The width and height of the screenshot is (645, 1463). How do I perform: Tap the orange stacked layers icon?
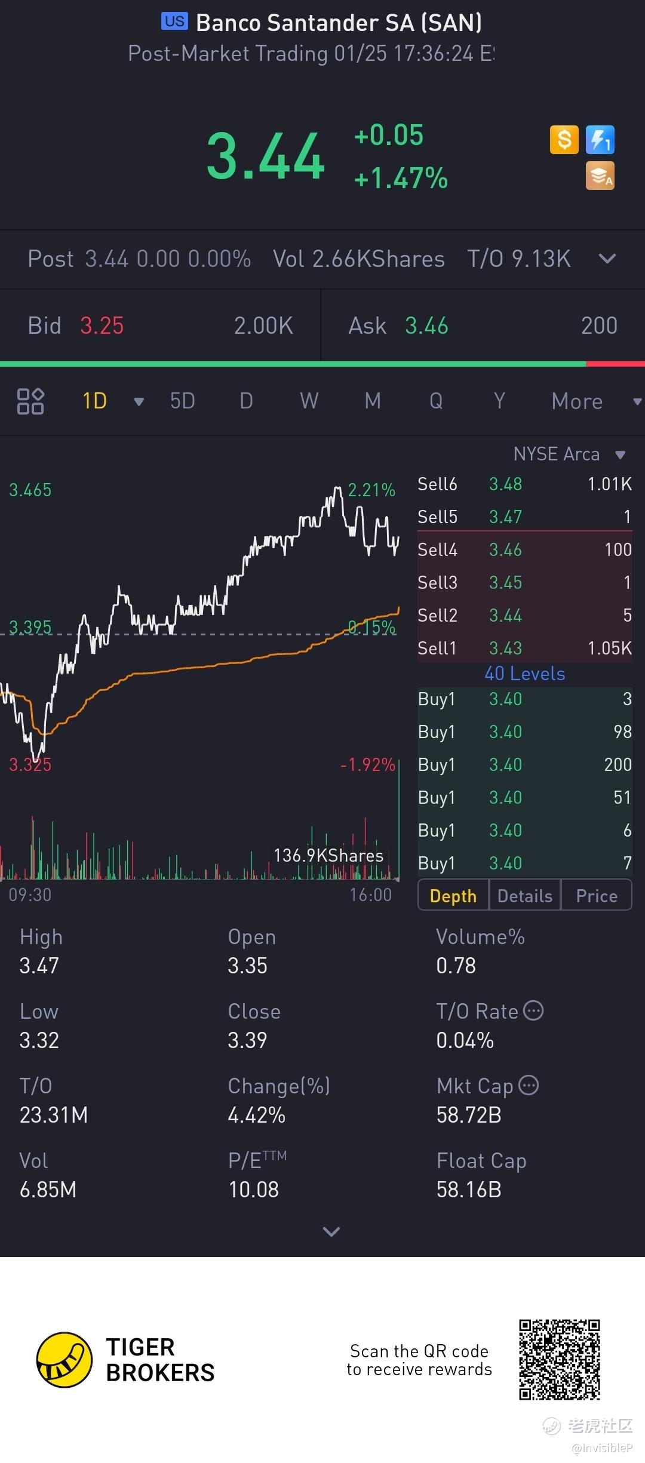pos(600,176)
